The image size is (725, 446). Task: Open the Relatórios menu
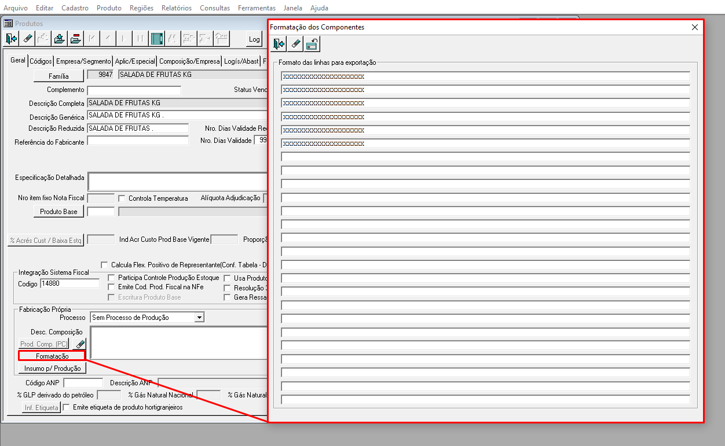177,8
